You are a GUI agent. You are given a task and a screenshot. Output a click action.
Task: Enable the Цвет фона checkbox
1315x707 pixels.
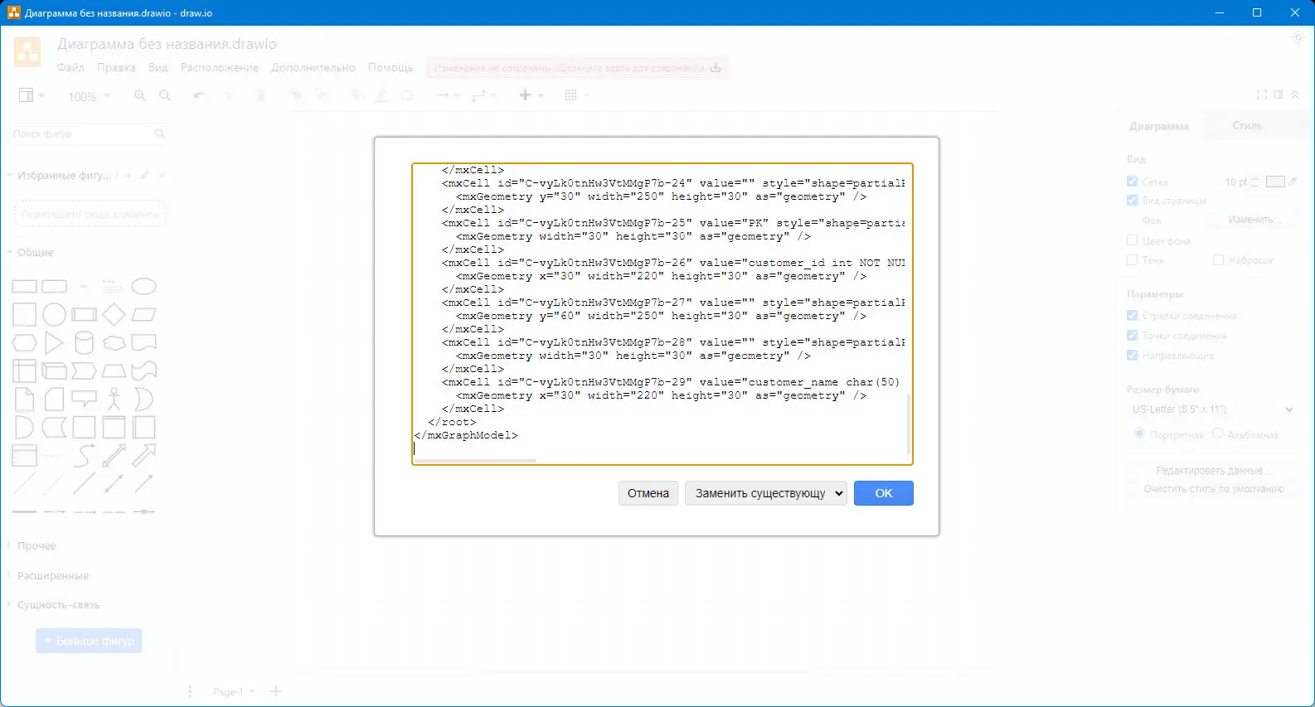pyautogui.click(x=1132, y=240)
